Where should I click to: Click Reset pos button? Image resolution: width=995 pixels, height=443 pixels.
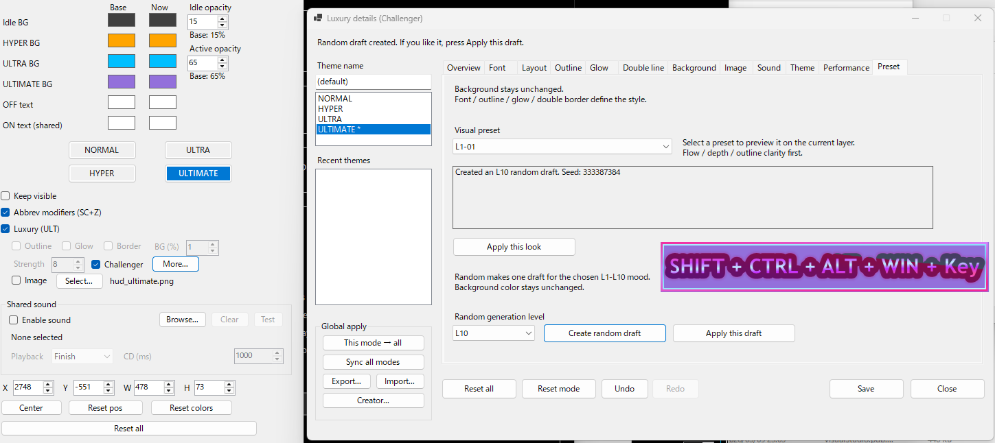(x=105, y=408)
